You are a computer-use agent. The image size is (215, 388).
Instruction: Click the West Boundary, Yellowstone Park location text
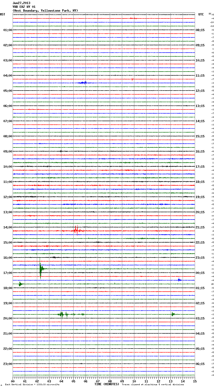coord(45,11)
